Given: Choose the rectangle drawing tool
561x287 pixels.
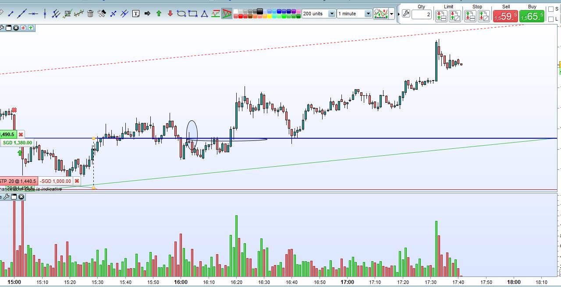Looking at the screenshot, I should pos(193,14).
